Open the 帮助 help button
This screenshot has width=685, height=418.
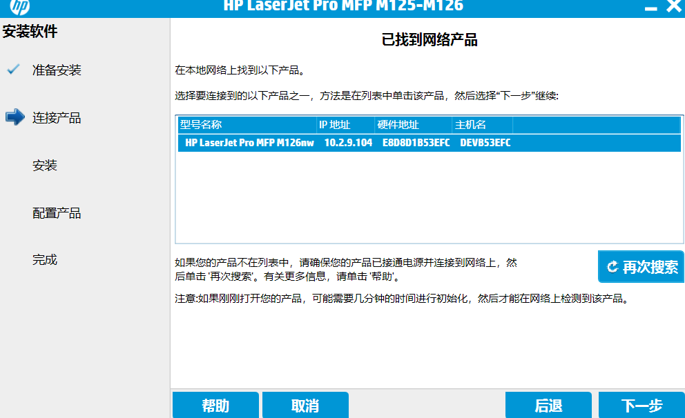coord(215,405)
